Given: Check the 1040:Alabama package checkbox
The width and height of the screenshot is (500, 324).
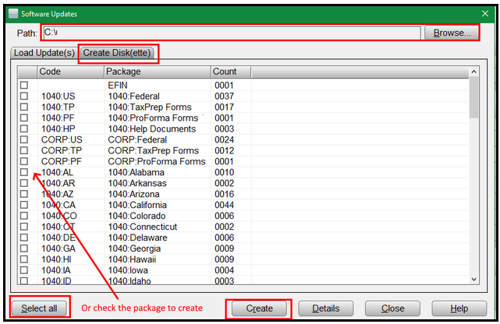Looking at the screenshot, I should point(24,172).
